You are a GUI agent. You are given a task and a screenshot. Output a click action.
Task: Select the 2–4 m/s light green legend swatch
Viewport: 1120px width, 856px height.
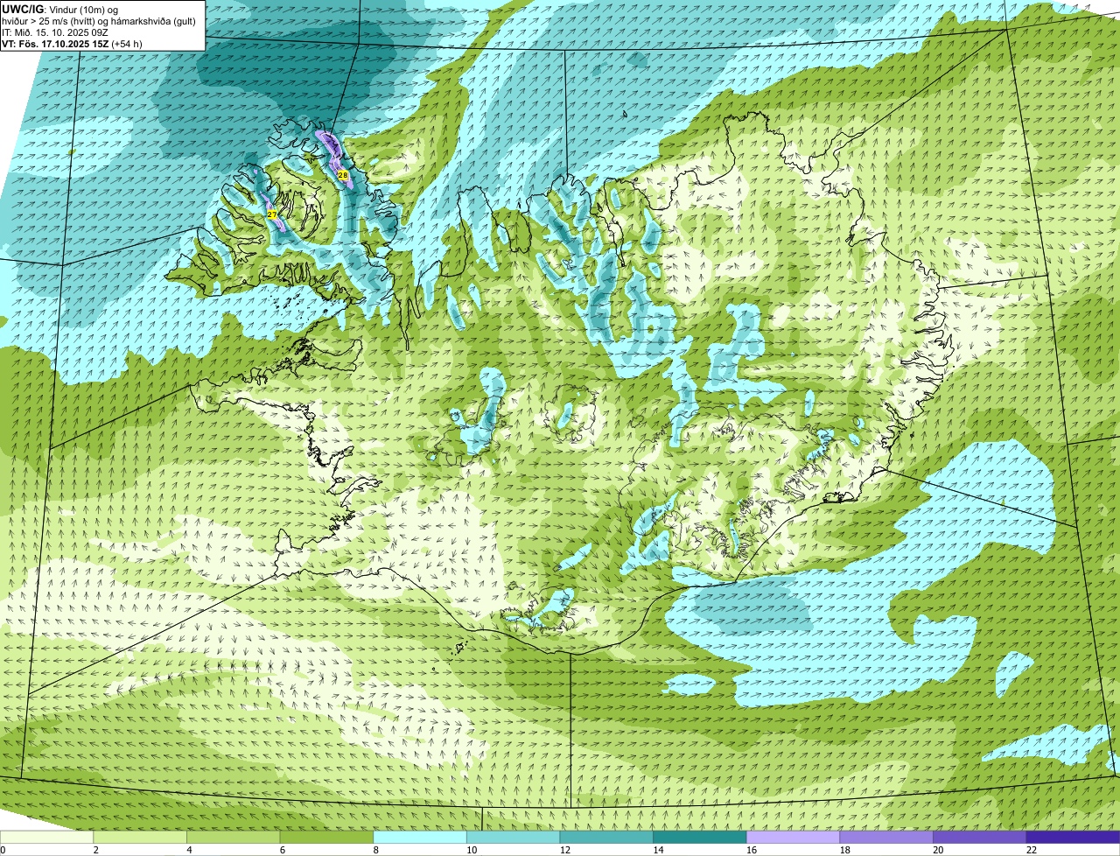[x=140, y=837]
